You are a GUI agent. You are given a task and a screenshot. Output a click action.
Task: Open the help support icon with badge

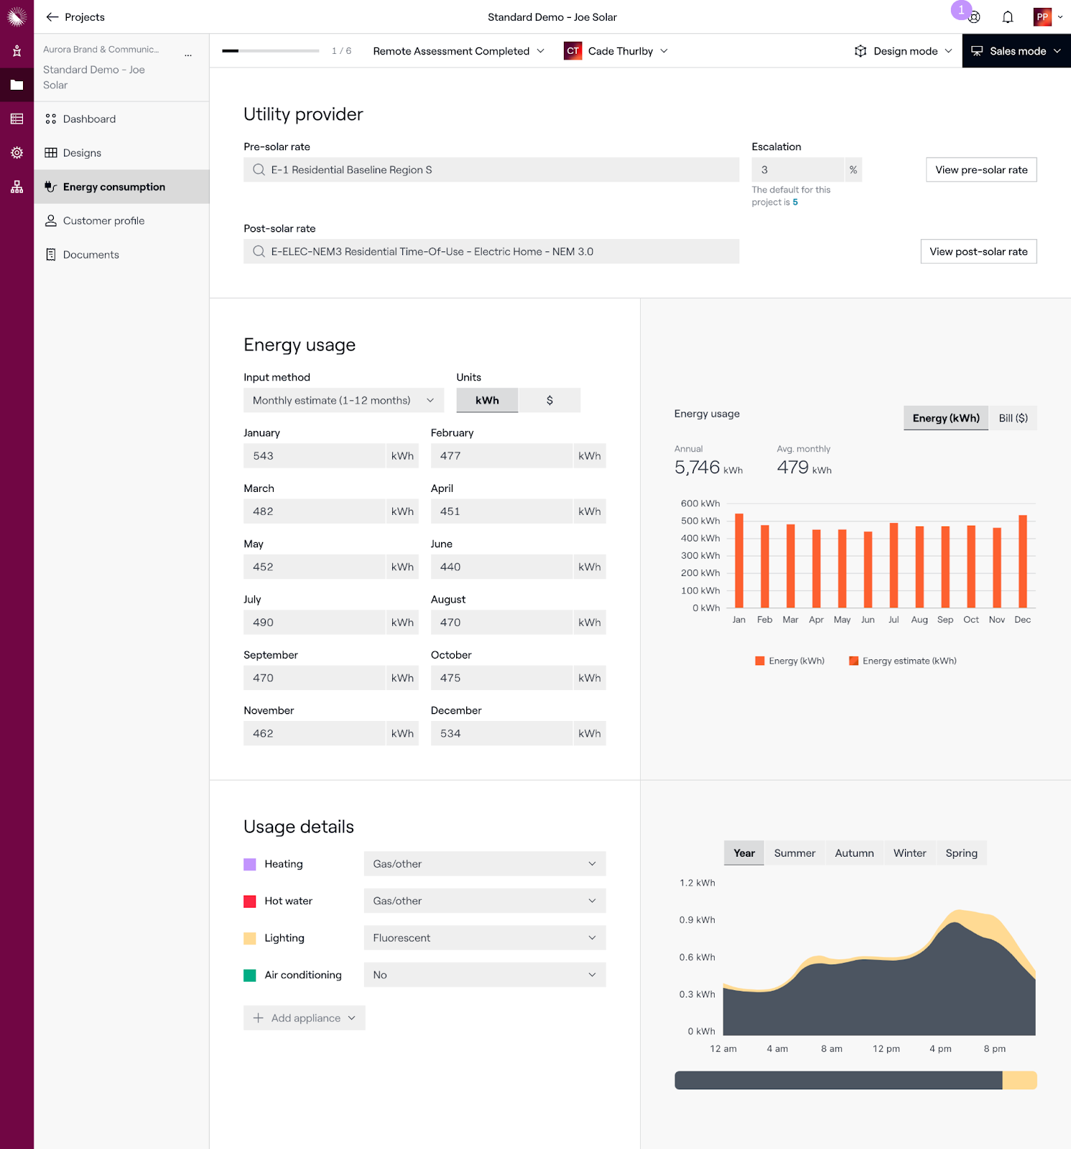pyautogui.click(x=974, y=17)
